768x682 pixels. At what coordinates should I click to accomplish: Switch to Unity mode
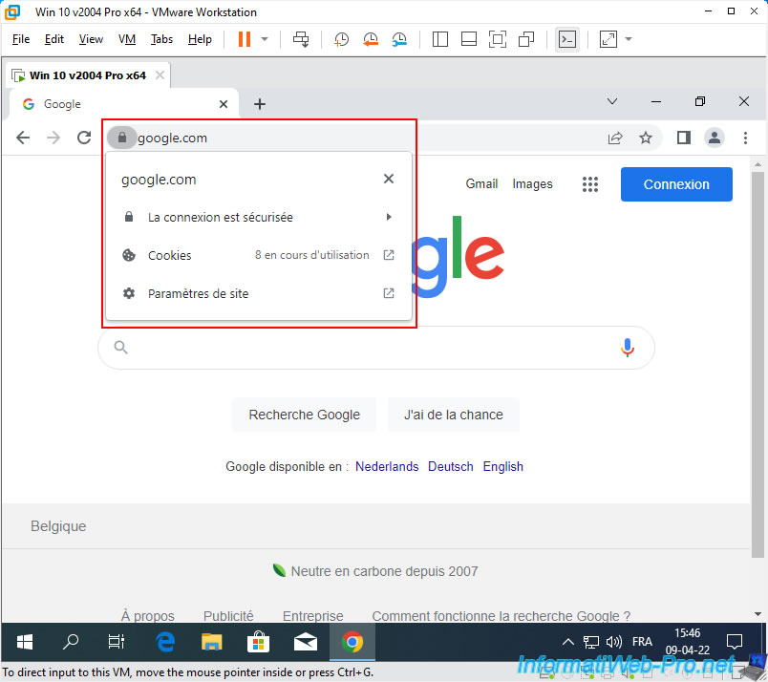526,39
